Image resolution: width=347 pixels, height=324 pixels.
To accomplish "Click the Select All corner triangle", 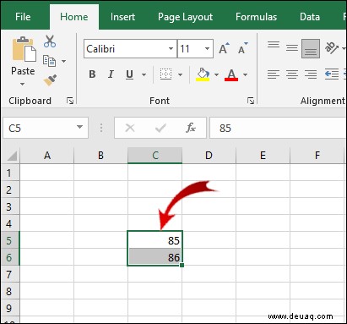I will pyautogui.click(x=11, y=156).
